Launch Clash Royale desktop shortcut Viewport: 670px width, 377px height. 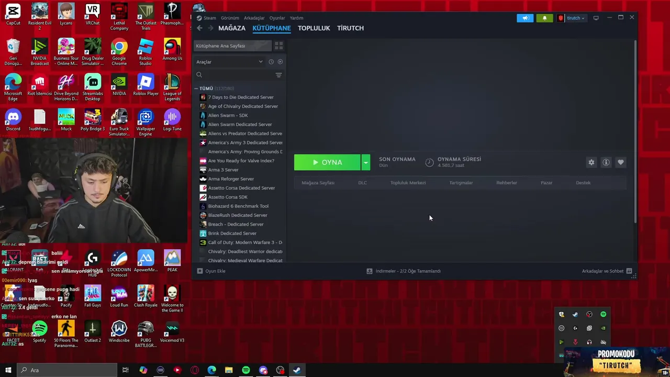pyautogui.click(x=146, y=296)
